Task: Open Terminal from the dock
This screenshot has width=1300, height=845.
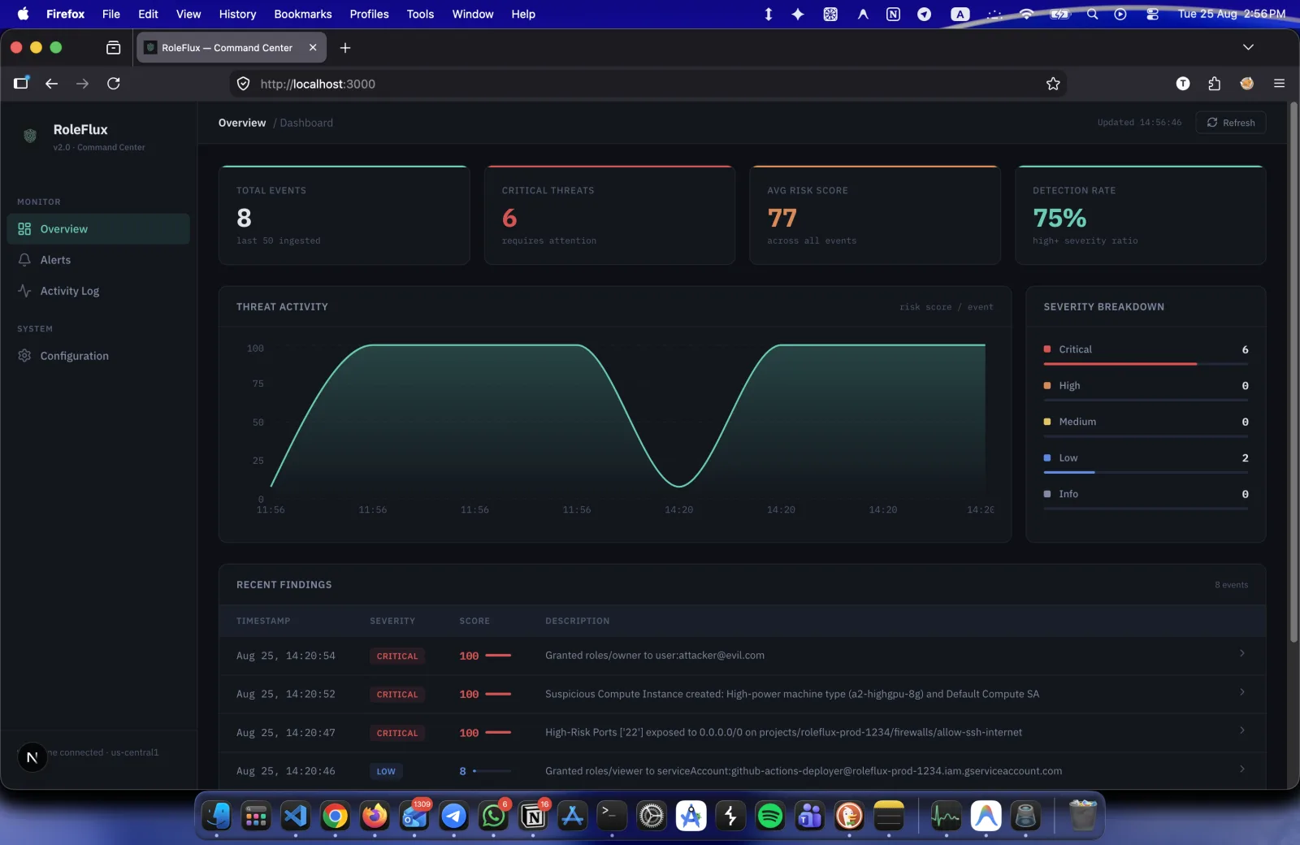Action: pos(612,816)
